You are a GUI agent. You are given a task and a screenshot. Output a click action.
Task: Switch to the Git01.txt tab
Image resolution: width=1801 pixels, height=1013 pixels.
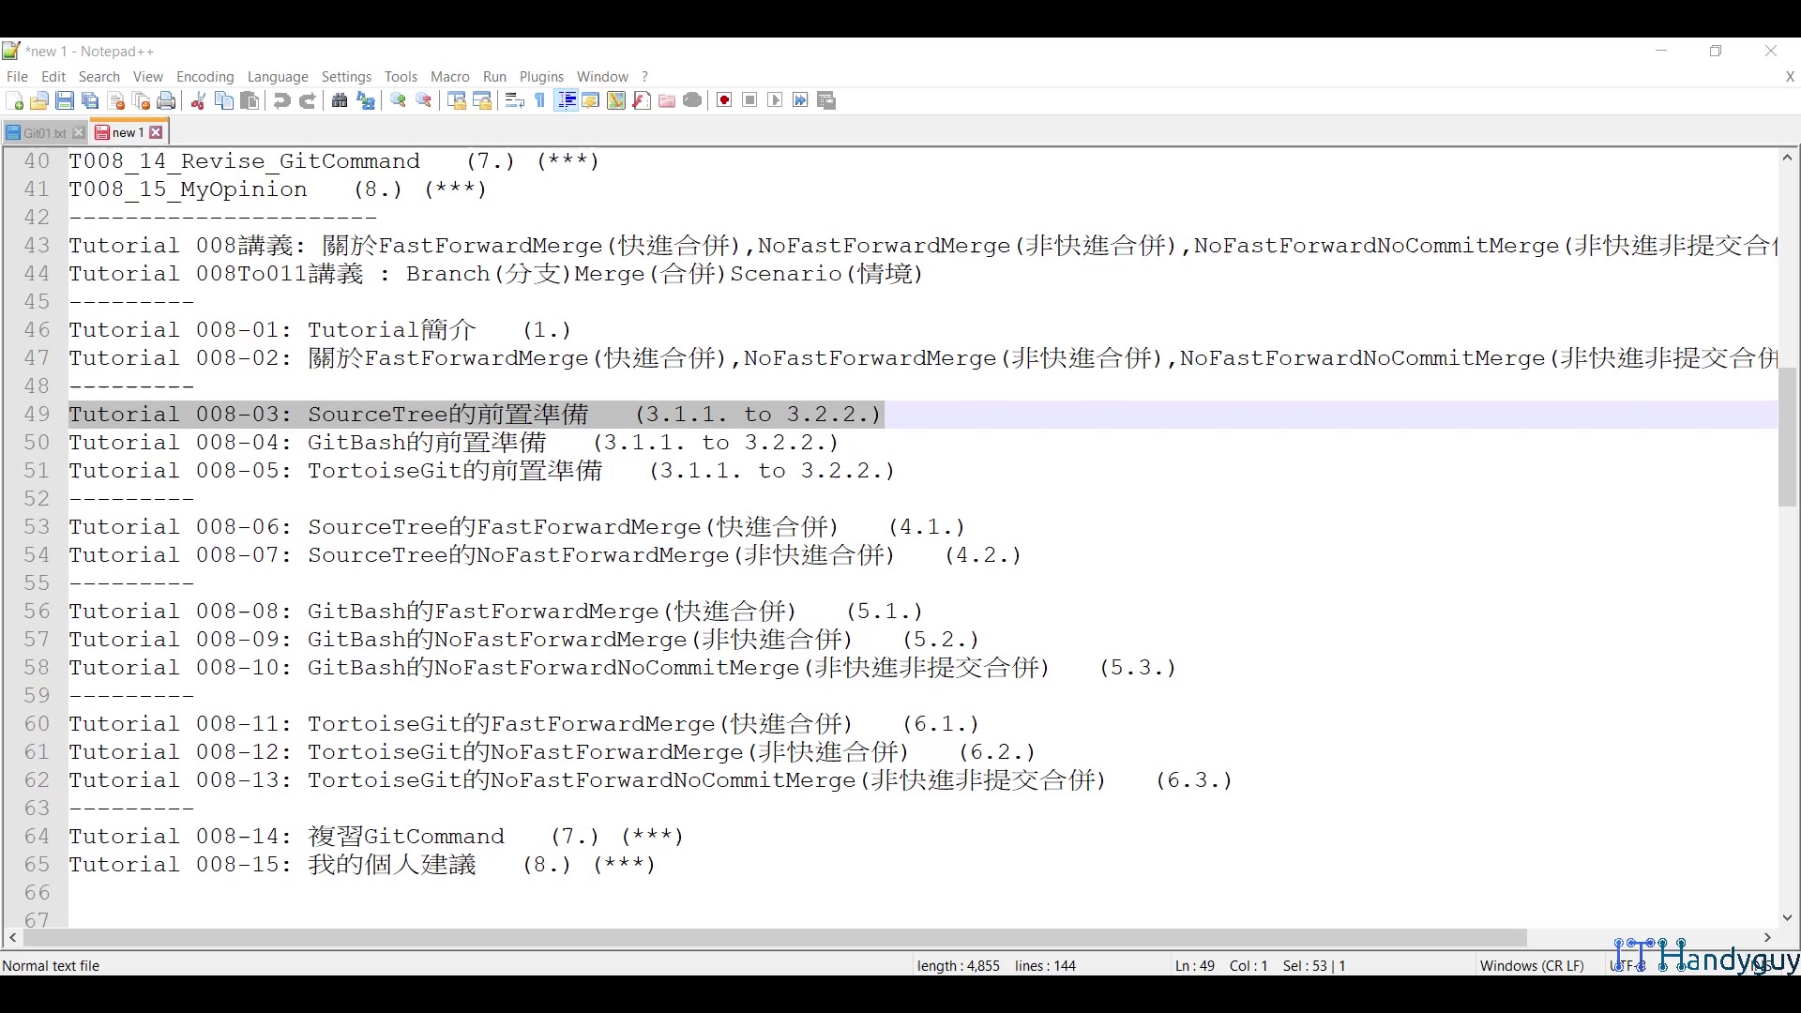(x=41, y=132)
